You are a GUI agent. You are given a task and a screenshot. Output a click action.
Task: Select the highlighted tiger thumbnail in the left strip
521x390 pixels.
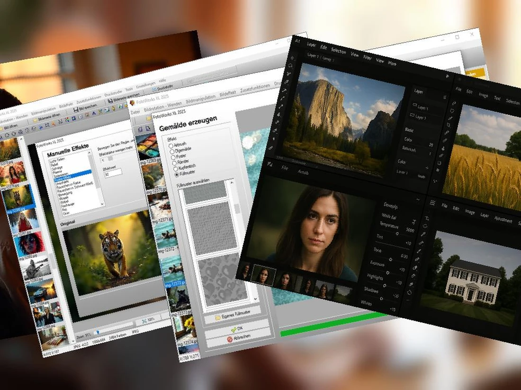pos(18,197)
